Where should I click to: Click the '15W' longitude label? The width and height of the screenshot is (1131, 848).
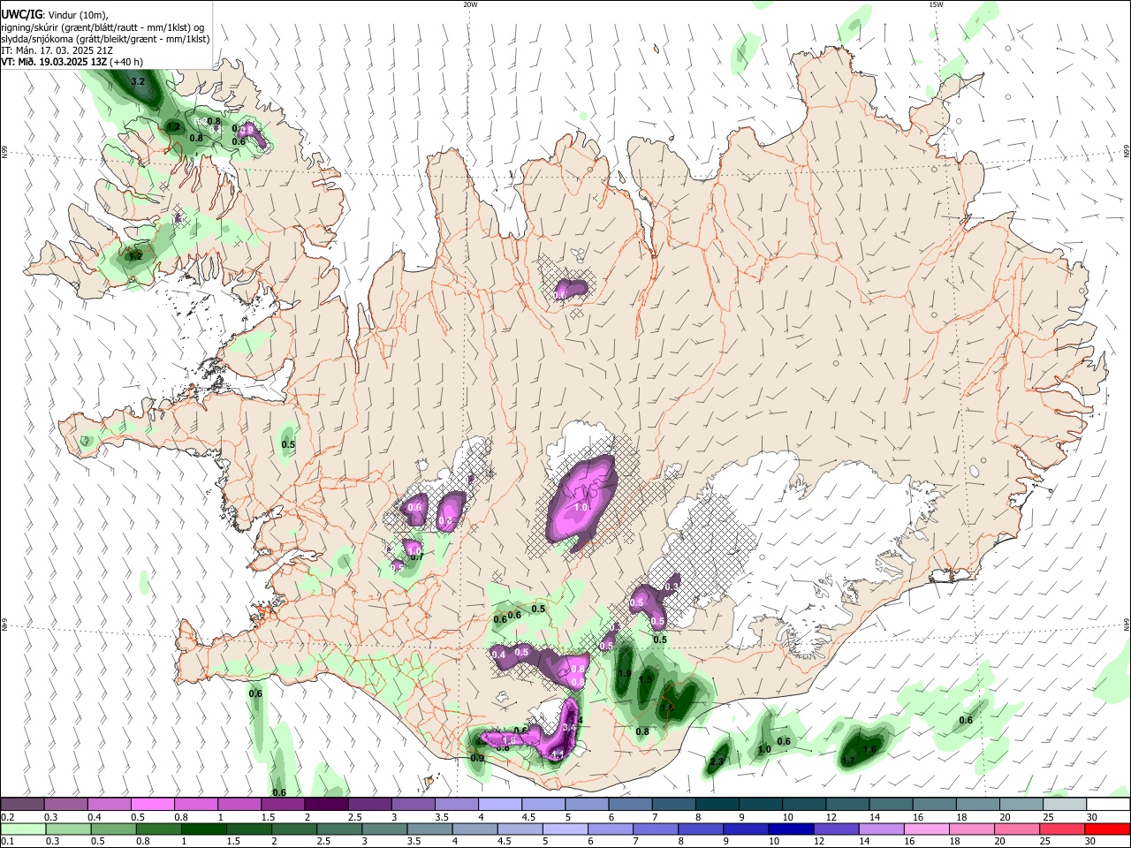click(x=936, y=4)
